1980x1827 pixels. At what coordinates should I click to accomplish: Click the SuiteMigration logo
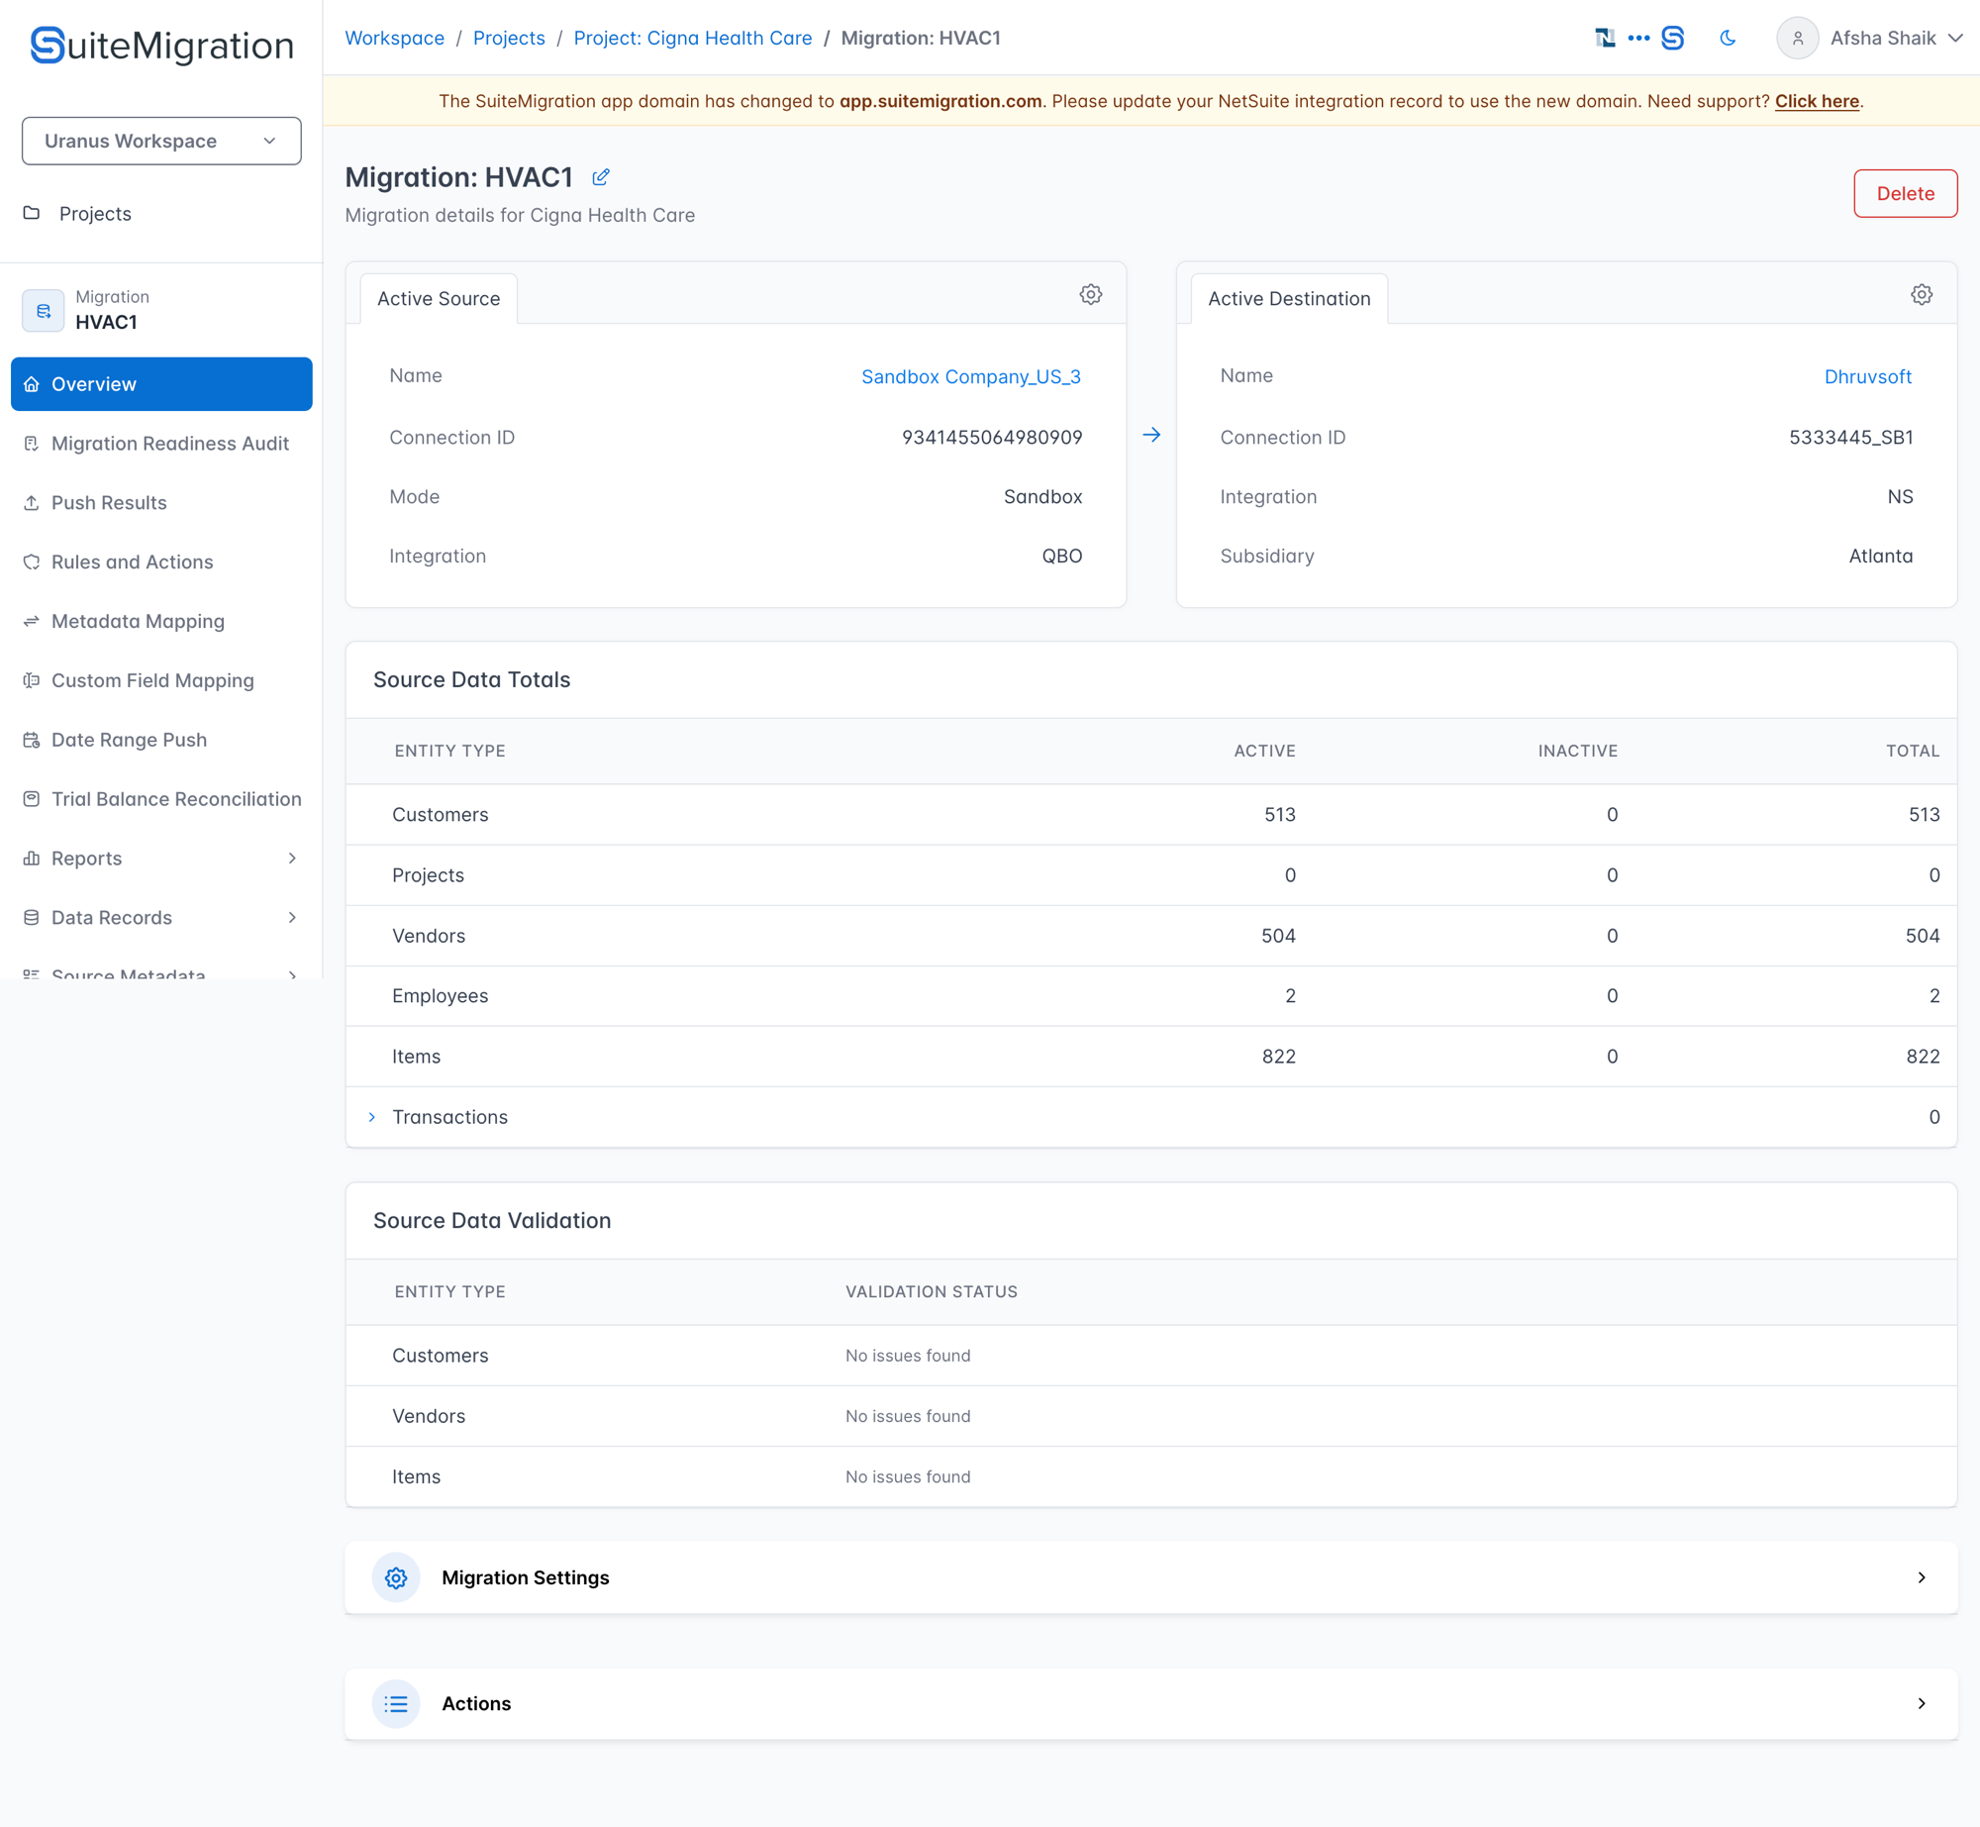(x=161, y=46)
